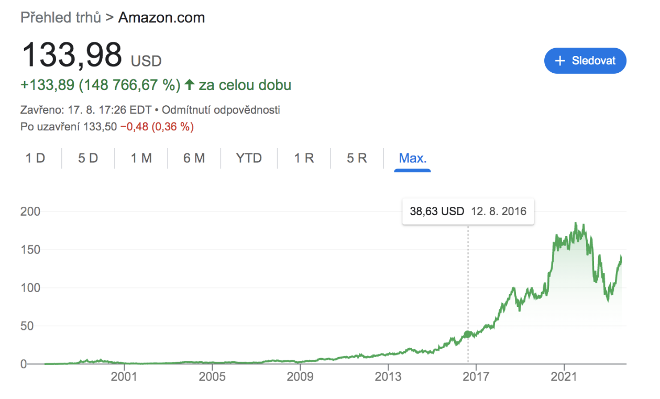Viewport: 660px width, 399px height.
Task: Follow the stock with the Sledovat button
Action: (586, 61)
